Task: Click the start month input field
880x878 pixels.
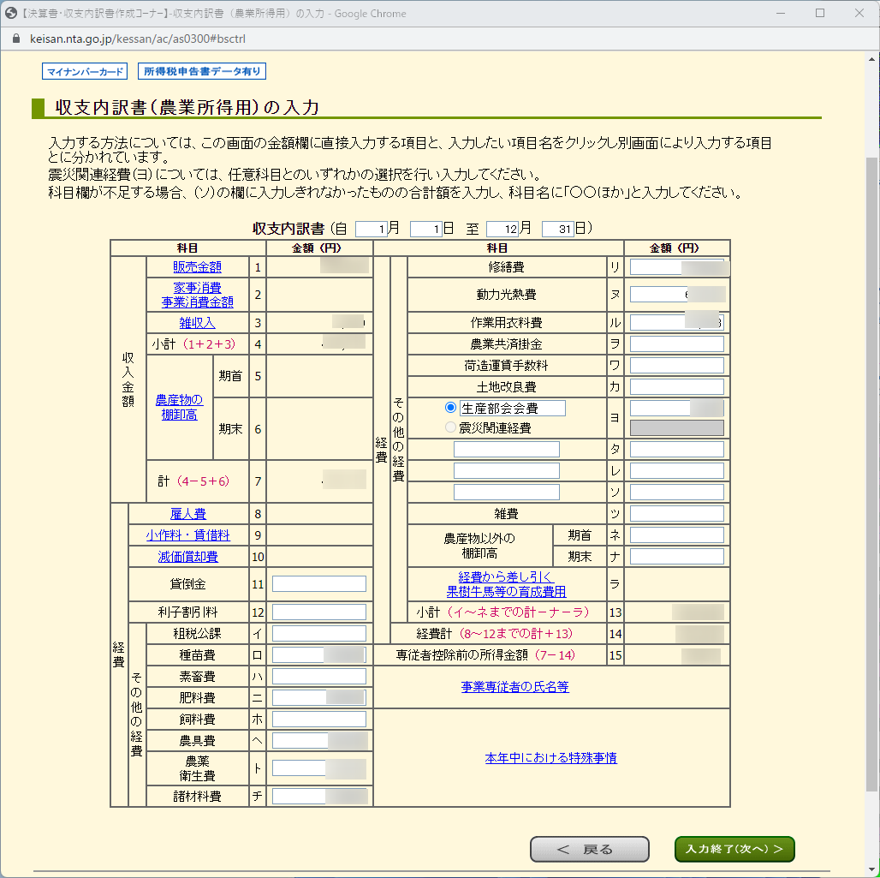Action: tap(371, 229)
